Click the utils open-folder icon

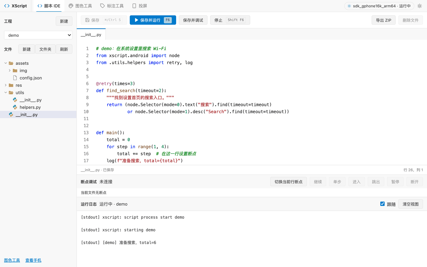click(11, 93)
